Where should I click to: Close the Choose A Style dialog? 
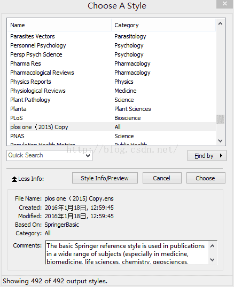tap(225, 4)
